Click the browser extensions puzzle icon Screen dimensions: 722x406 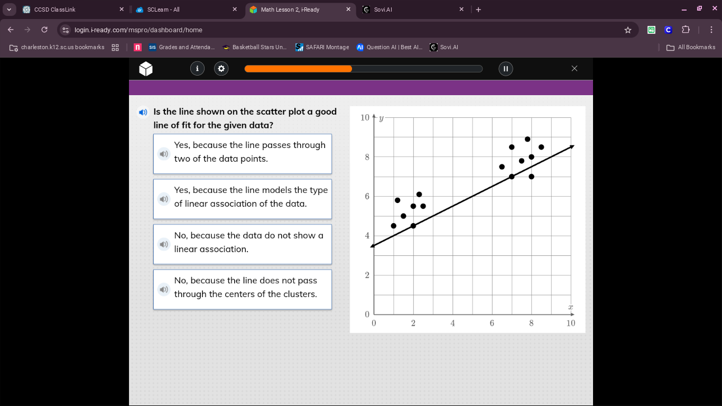(686, 30)
